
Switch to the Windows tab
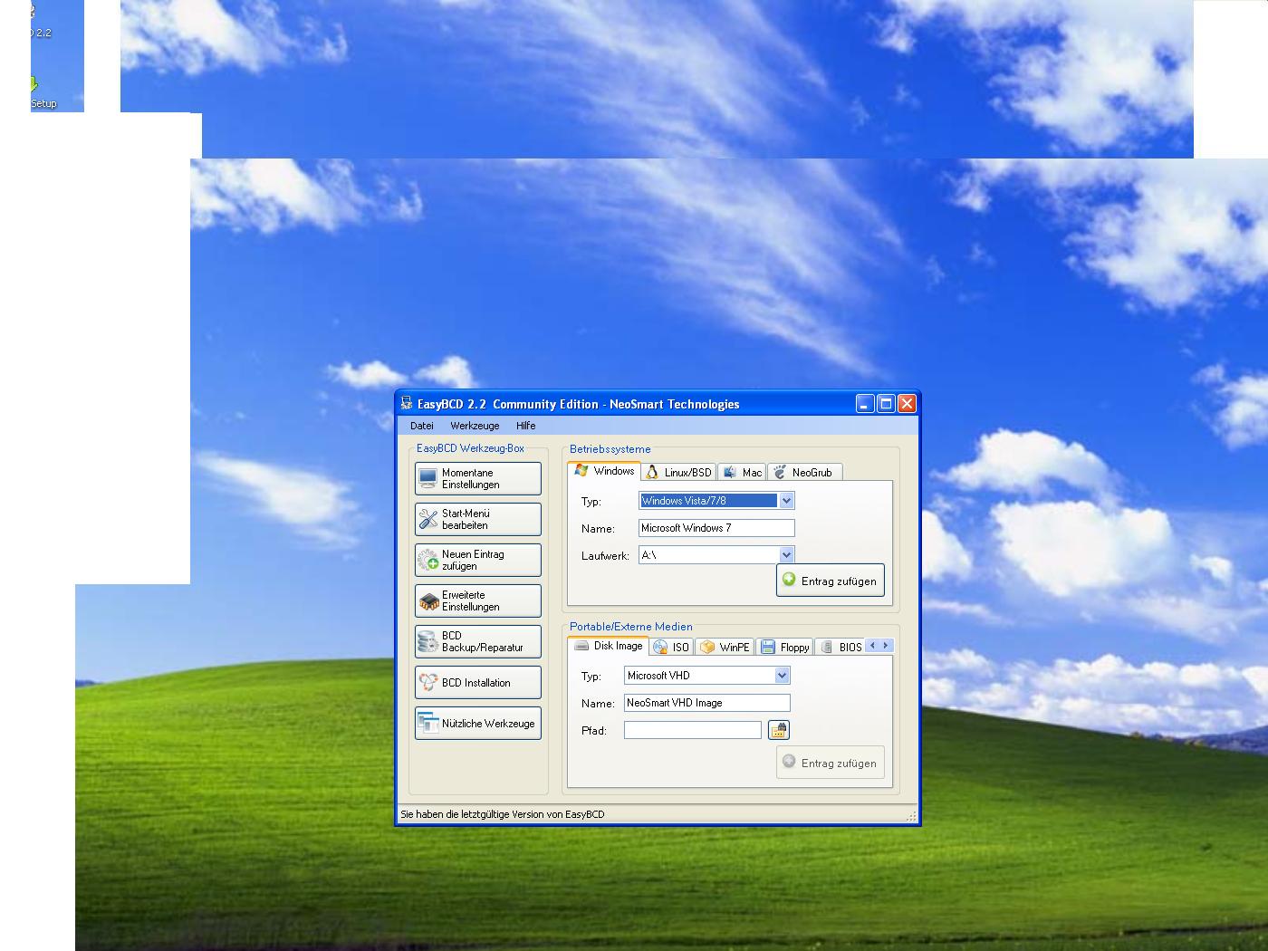point(604,471)
